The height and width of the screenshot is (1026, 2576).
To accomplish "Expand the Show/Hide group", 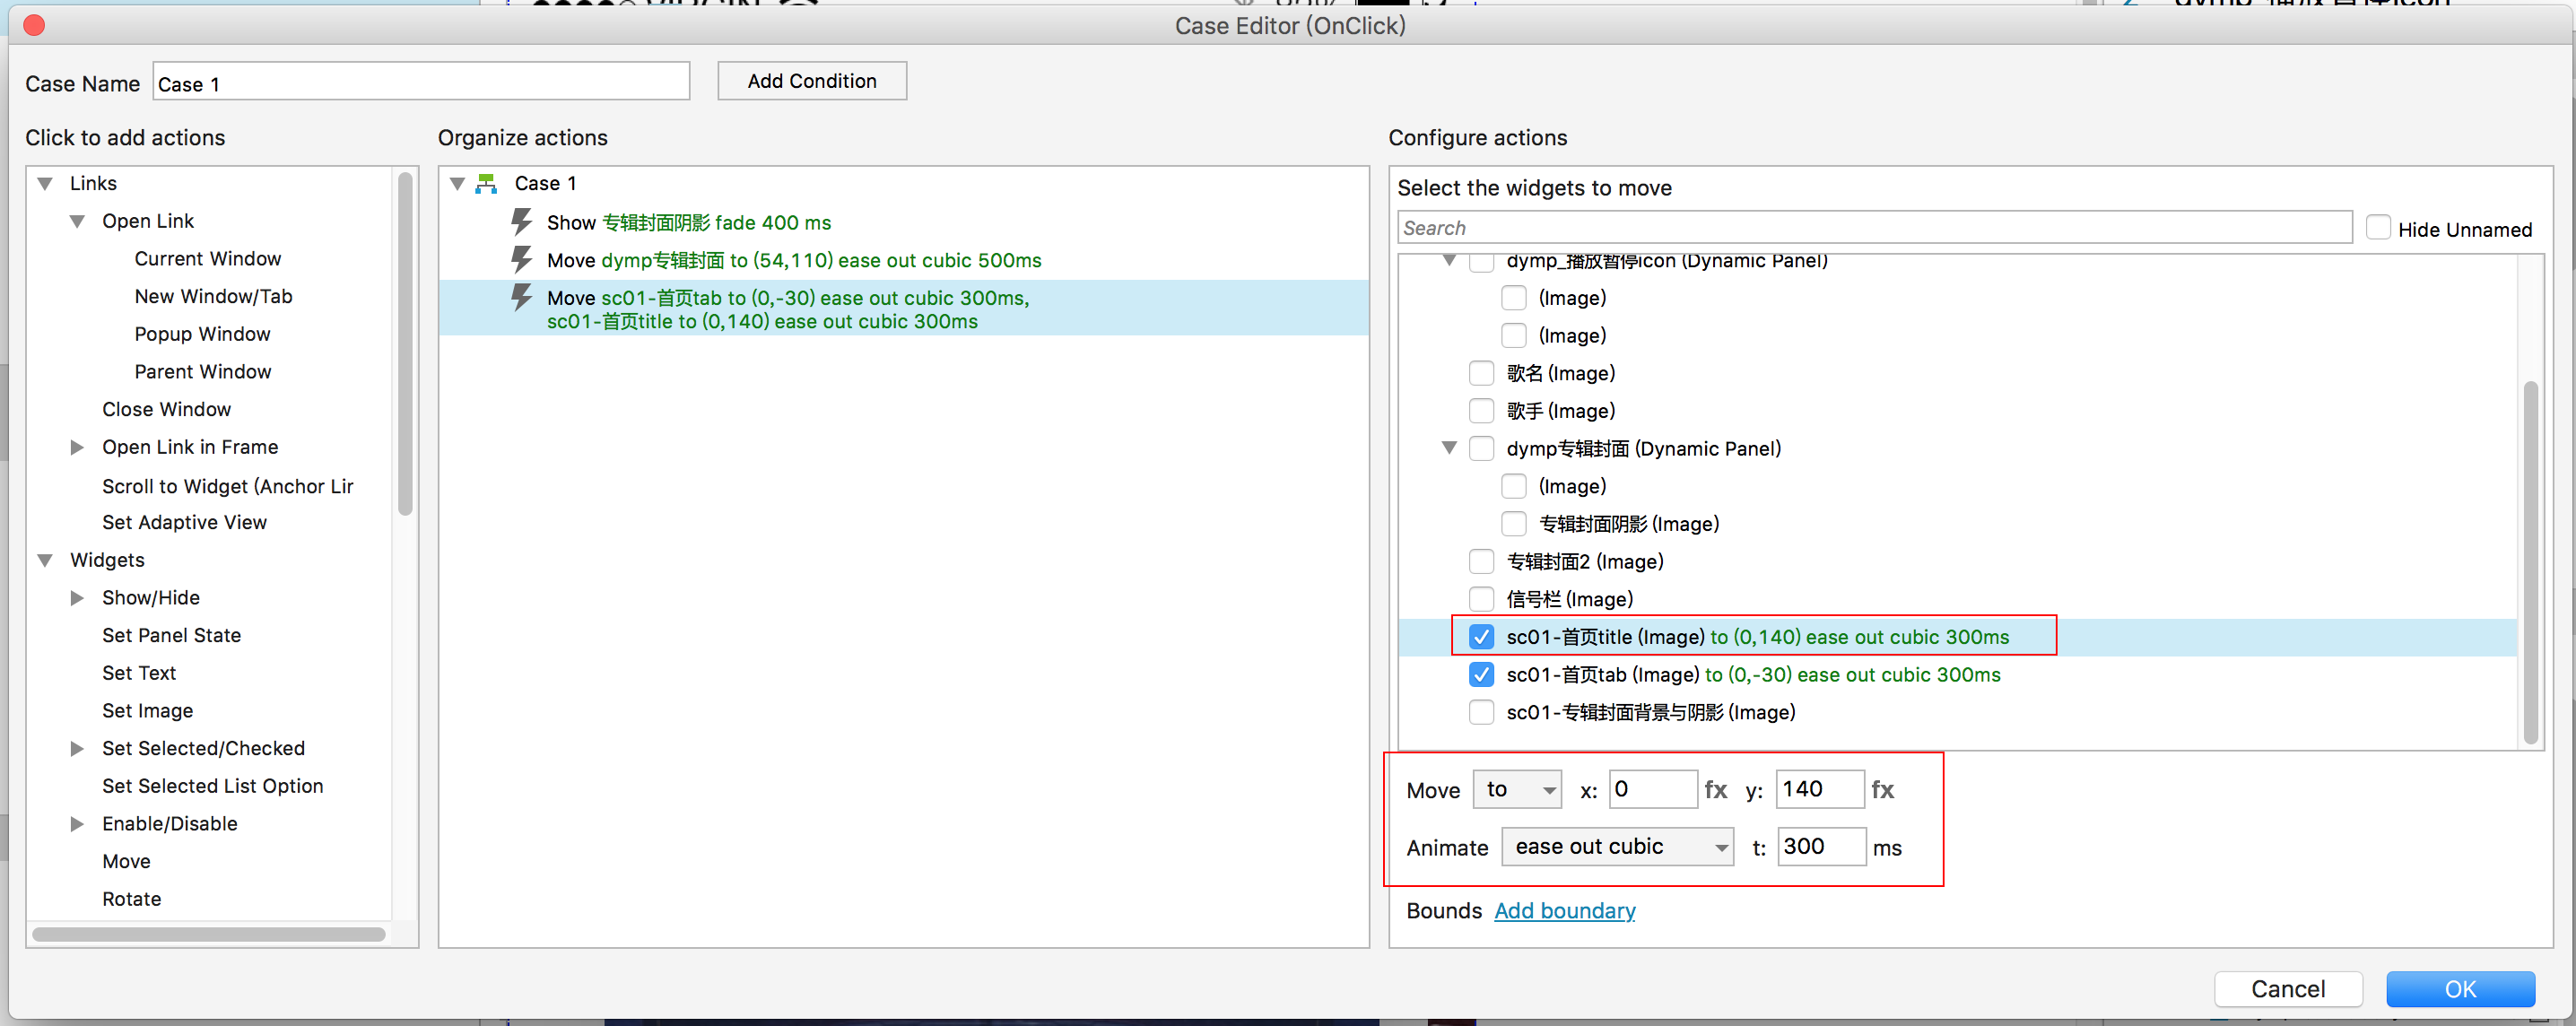I will [77, 598].
